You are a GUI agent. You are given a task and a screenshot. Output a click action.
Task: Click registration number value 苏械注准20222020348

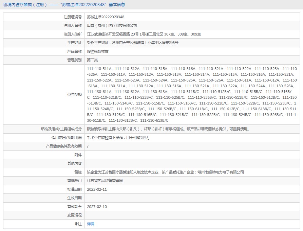106,17
